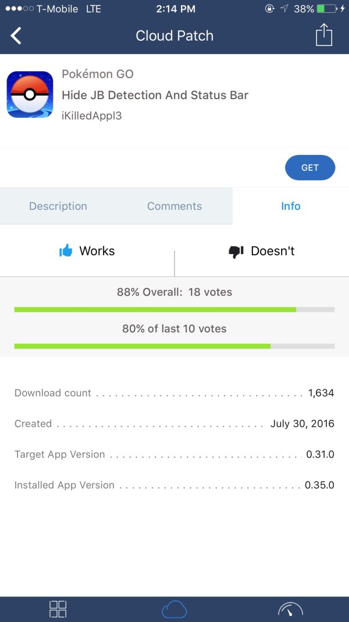Tap the last 10 votes bar
The image size is (349, 622).
[x=174, y=346]
